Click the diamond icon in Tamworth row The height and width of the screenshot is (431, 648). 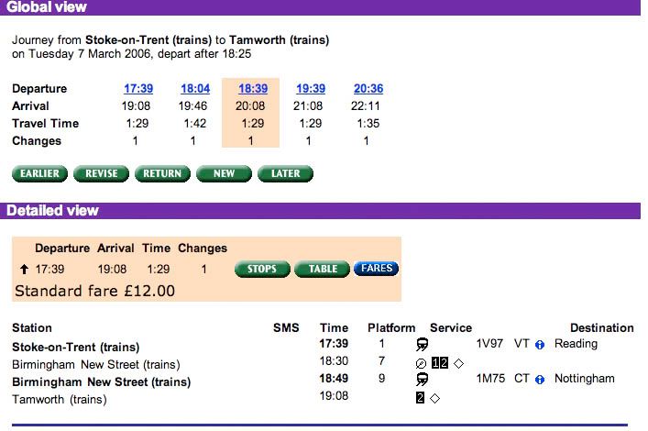[434, 398]
